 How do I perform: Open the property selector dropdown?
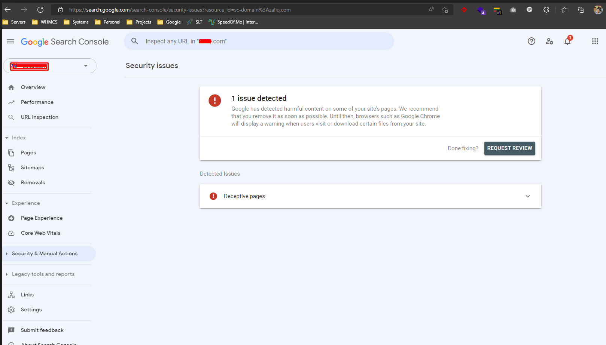tap(86, 65)
